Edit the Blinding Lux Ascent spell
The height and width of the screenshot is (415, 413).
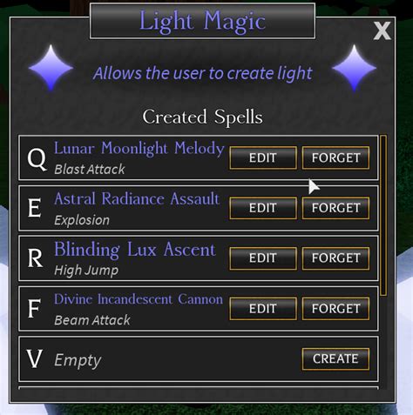263,258
